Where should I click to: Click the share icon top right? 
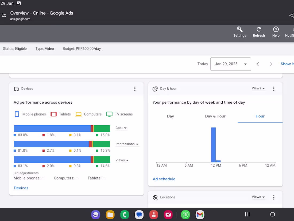(x=291, y=15)
